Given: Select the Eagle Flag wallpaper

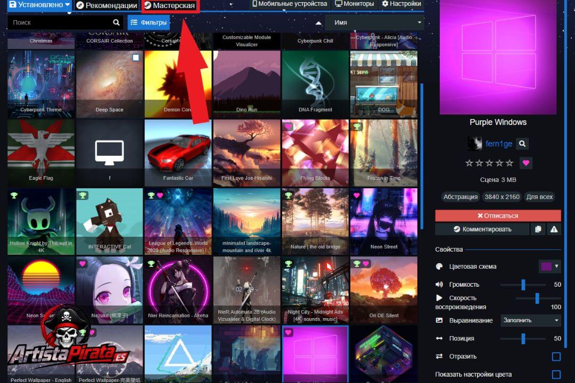Looking at the screenshot, I should (41, 153).
